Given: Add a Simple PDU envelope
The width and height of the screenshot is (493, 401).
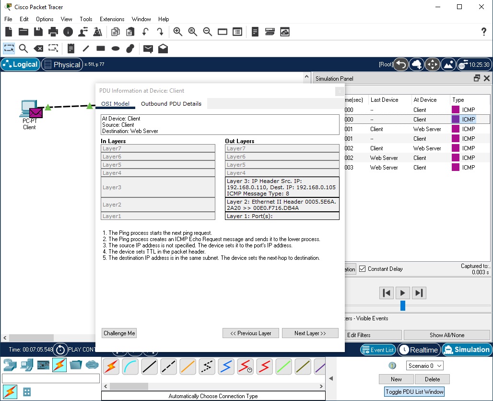Looking at the screenshot, I should (148, 49).
